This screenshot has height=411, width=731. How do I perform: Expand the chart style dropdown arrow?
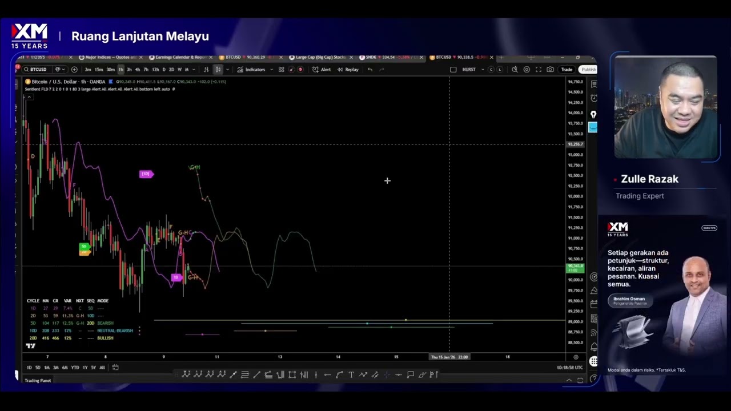(227, 70)
